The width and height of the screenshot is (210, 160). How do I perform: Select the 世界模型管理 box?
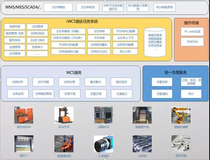point(43,94)
